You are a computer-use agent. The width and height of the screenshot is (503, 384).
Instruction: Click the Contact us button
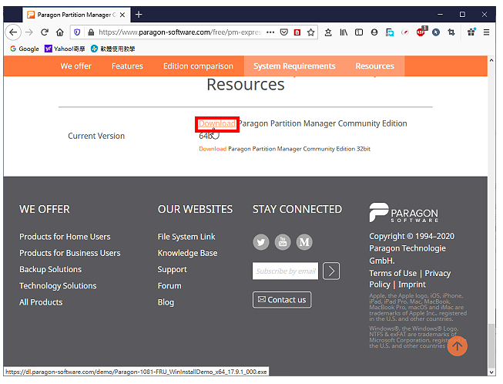click(282, 300)
